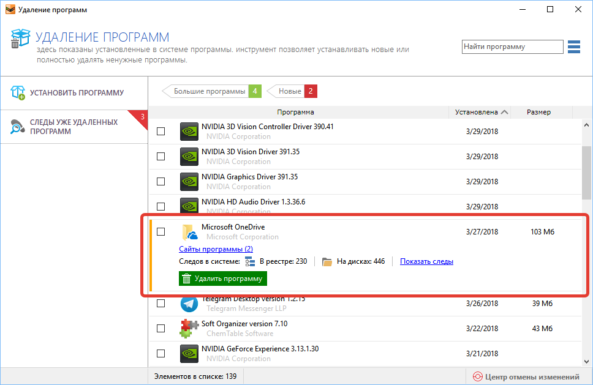This screenshot has height=385, width=593.
Task: Select Soft Organizer version 7.10 name
Action: 244,324
